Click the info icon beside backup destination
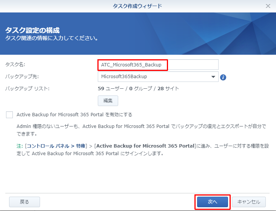276x211 pixels. (x=223, y=77)
